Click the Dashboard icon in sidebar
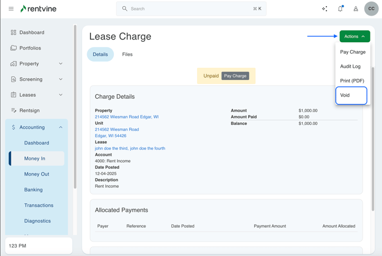382x256 pixels. [x=13, y=33]
